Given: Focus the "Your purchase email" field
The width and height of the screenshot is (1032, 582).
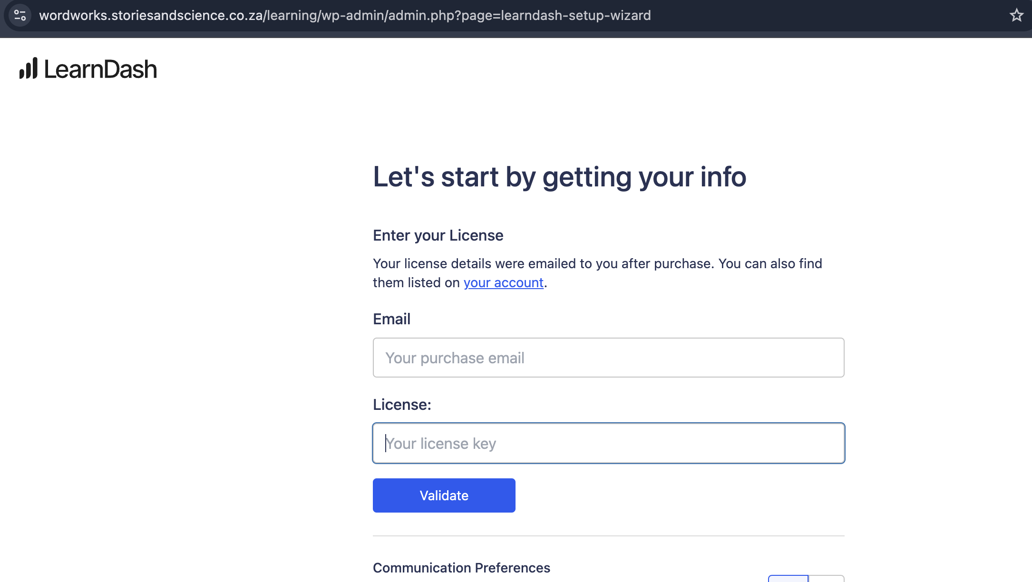Looking at the screenshot, I should 608,358.
